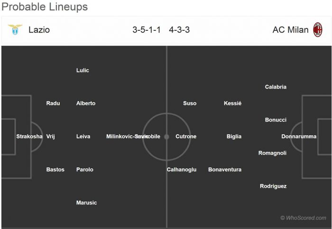This screenshot has width=332, height=229.
Task: Click the Probable Lineups heading
Action: (x=44, y=7)
